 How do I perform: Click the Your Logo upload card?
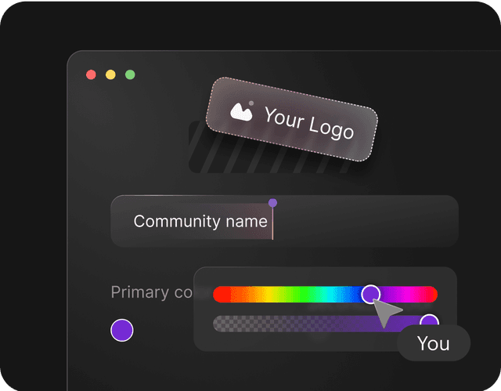click(292, 119)
